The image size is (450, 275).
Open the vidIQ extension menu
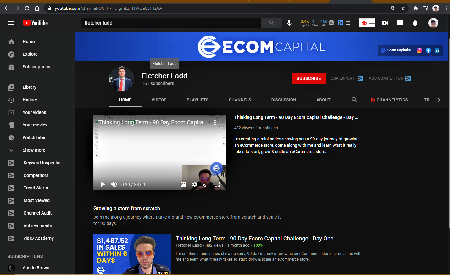(x=348, y=23)
